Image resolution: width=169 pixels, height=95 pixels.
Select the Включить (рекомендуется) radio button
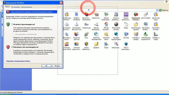pos(12,25)
